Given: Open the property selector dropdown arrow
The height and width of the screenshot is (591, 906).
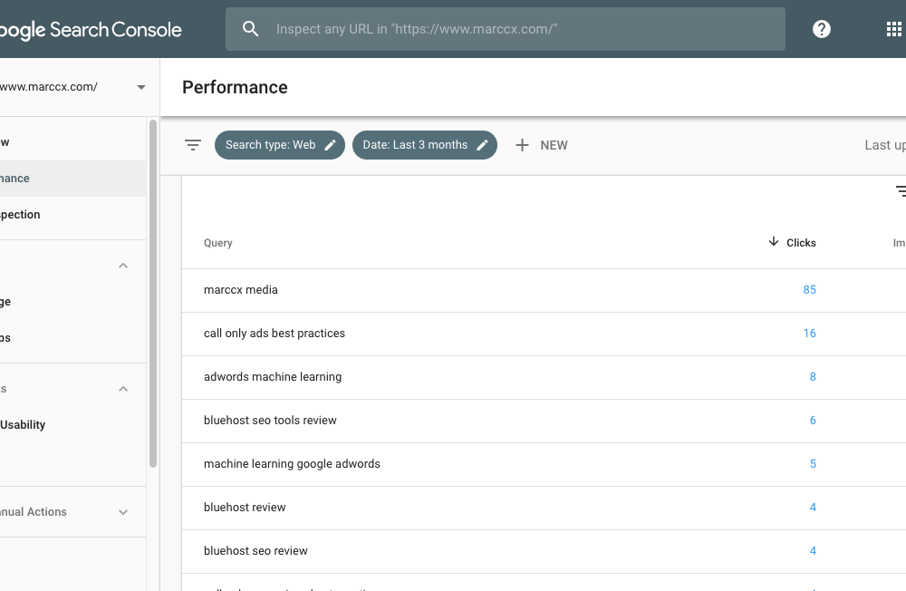Looking at the screenshot, I should coord(141,88).
